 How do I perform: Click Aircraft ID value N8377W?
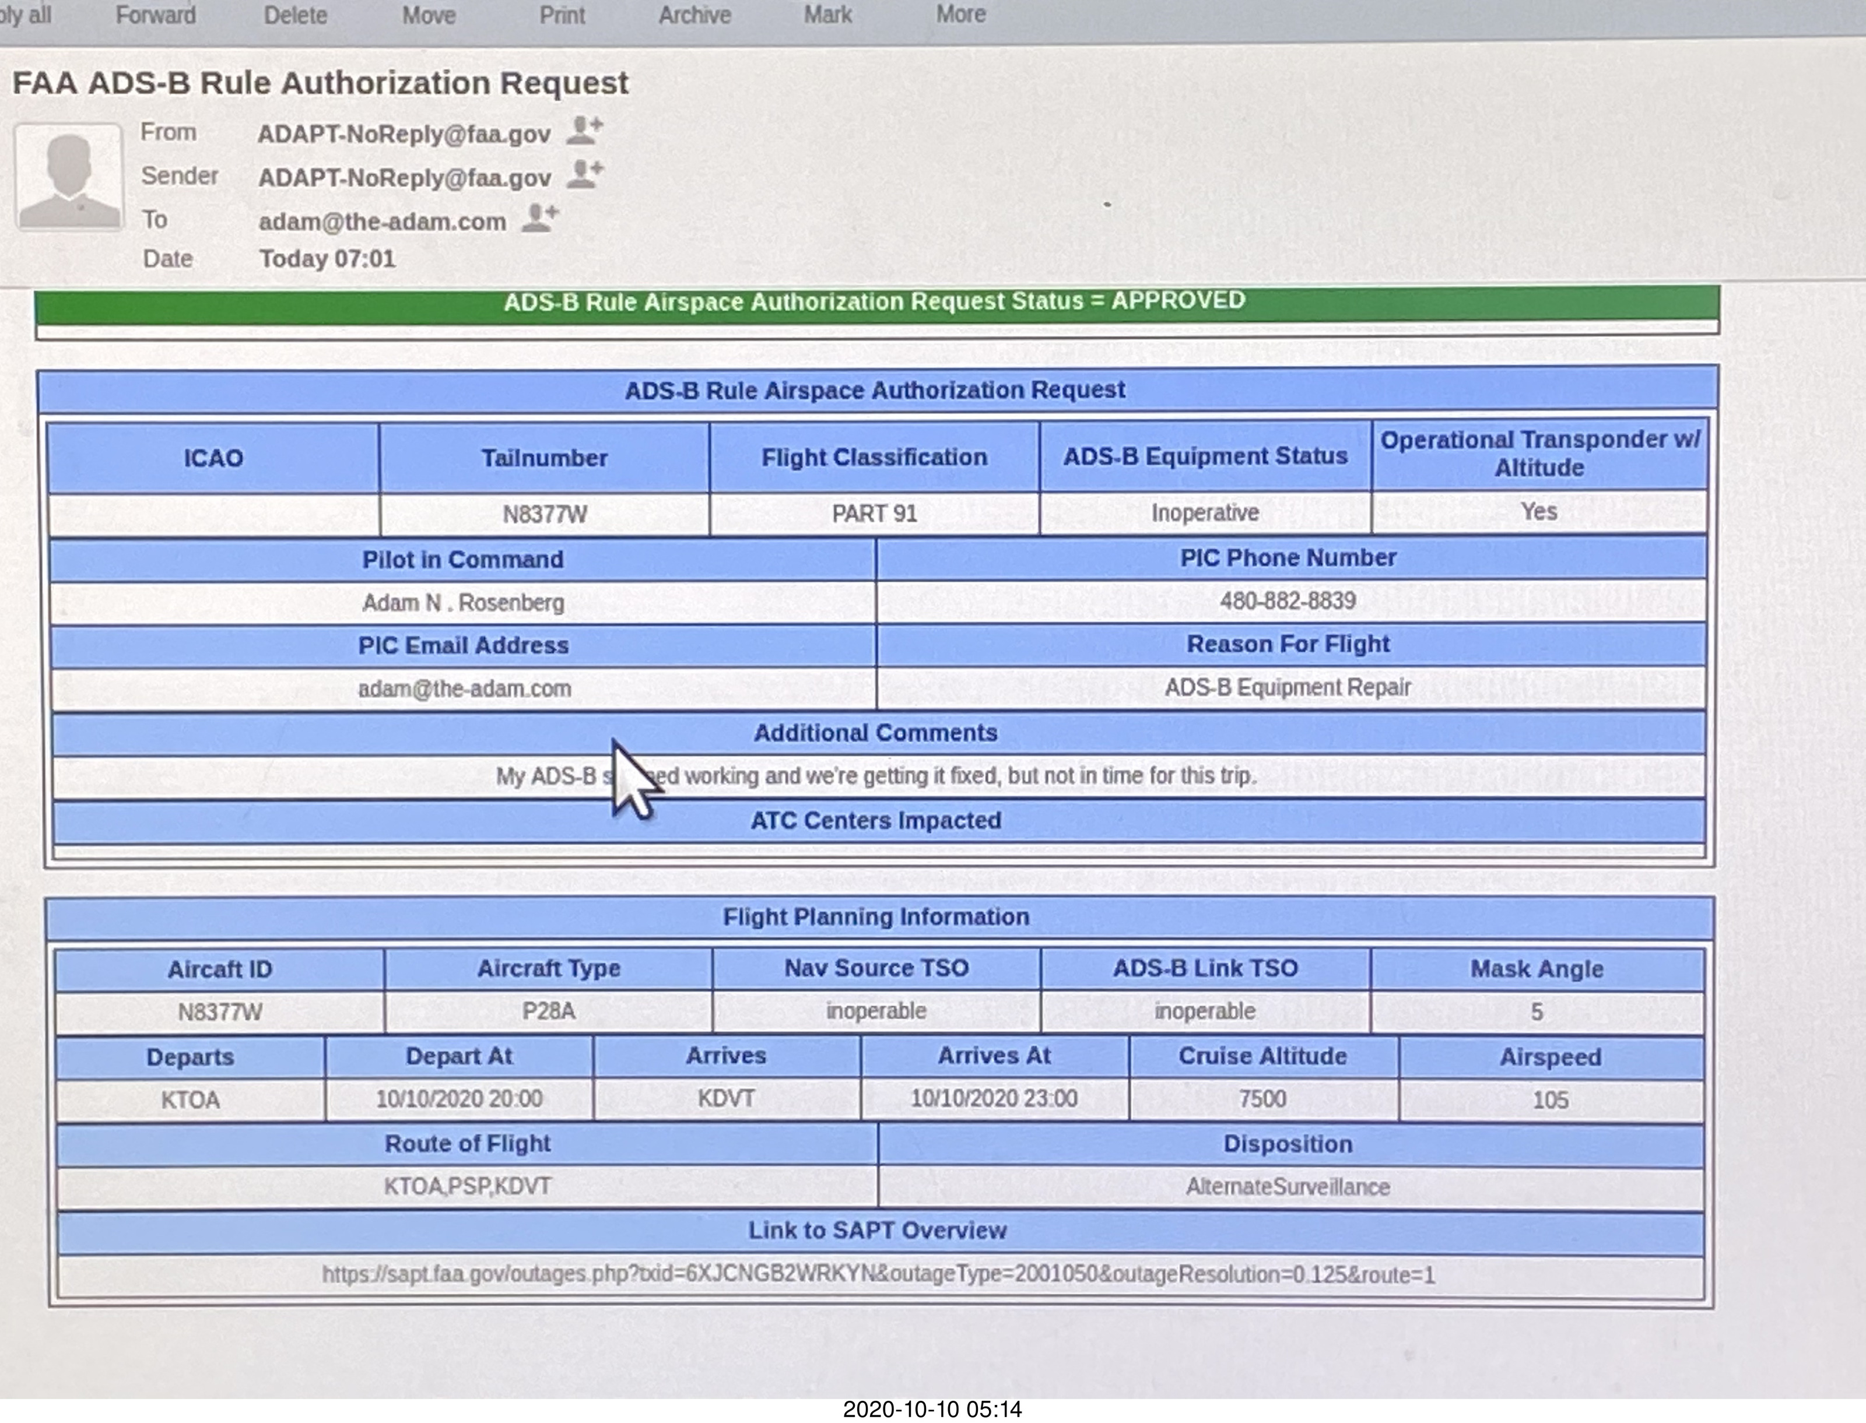(219, 1012)
